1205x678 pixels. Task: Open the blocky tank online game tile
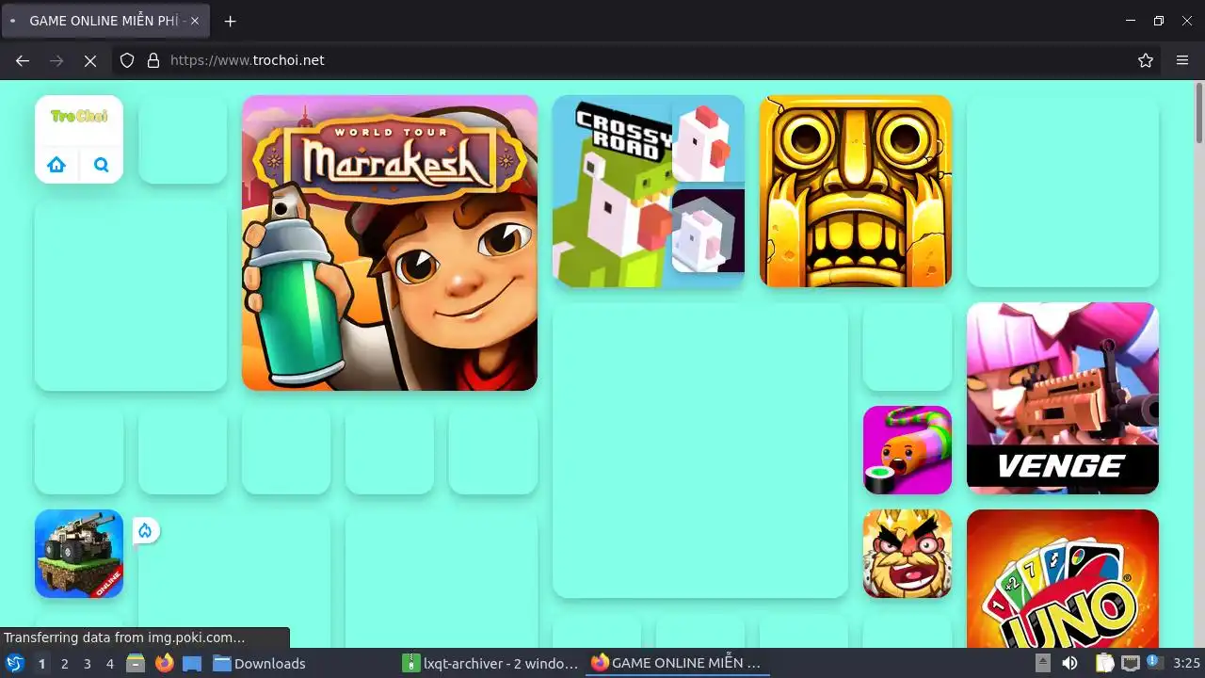79,554
